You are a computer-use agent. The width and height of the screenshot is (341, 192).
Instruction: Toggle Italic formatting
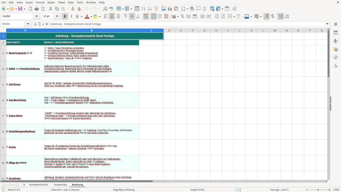click(71, 16)
